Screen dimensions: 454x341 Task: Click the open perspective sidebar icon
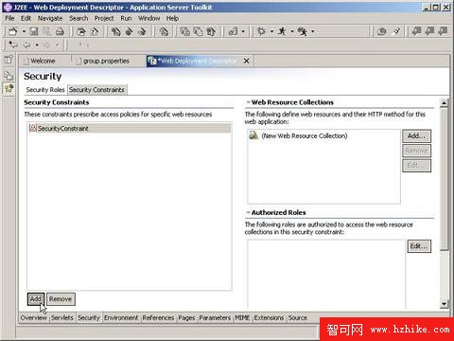point(9,60)
